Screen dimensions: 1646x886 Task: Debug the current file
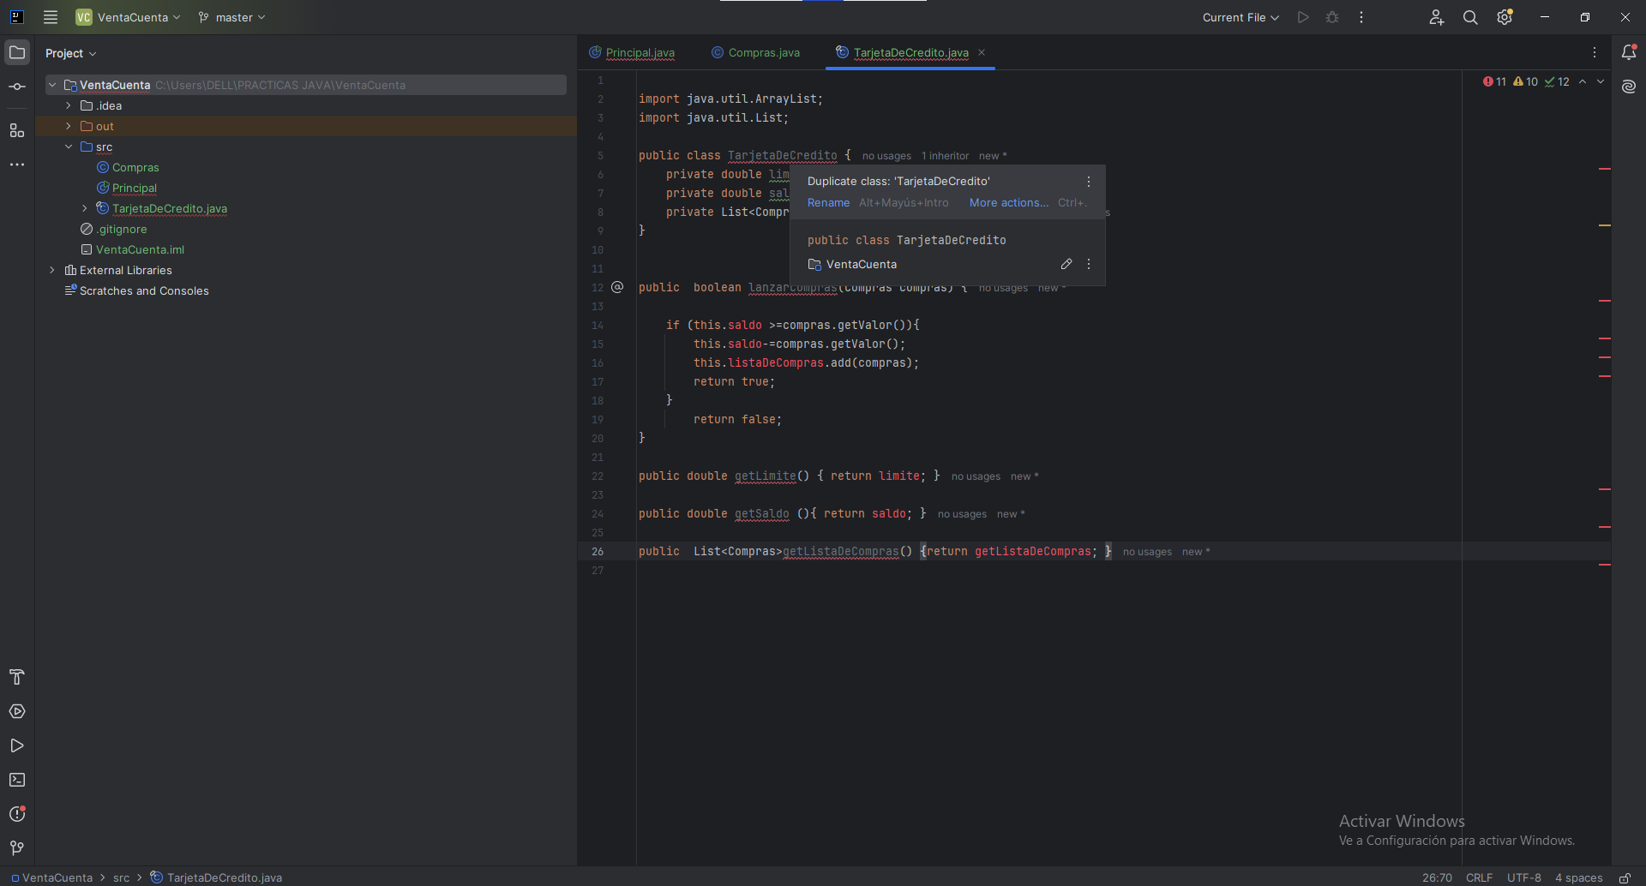point(1332,17)
